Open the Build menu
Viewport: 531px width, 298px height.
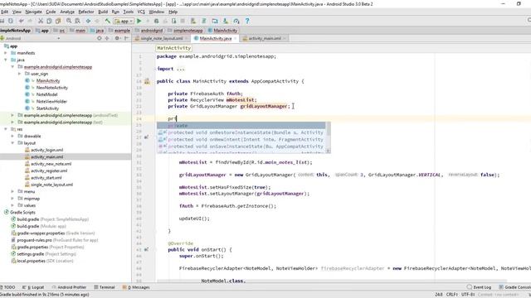(103, 12)
